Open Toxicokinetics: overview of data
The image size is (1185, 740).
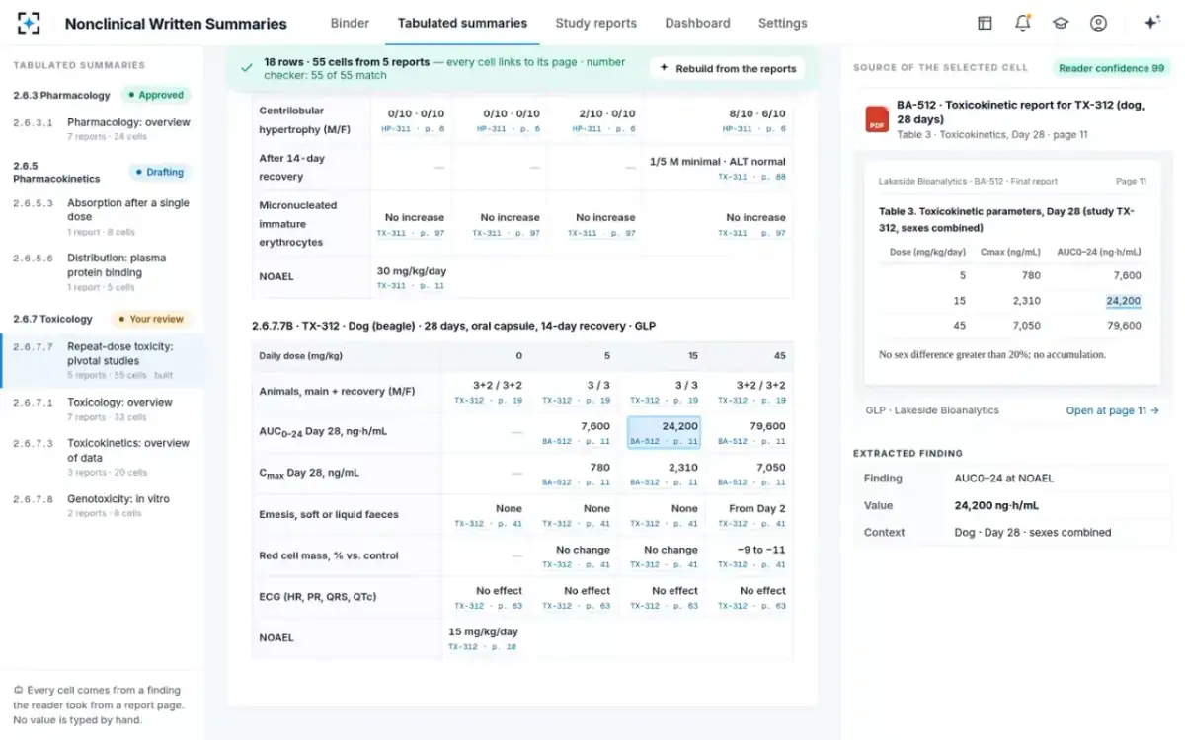click(x=103, y=457)
